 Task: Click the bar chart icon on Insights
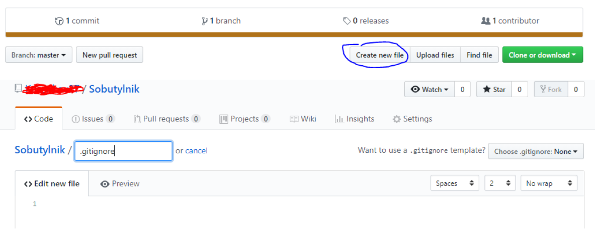(339, 119)
